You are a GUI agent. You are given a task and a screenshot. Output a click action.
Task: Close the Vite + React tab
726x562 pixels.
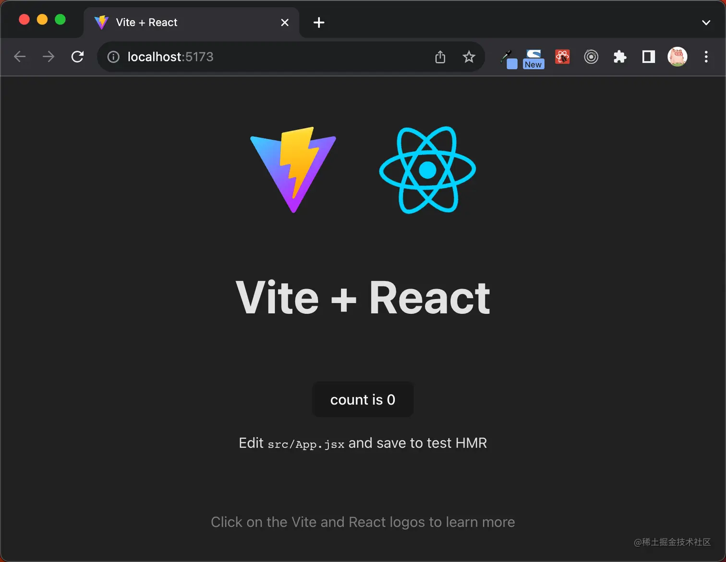coord(285,23)
